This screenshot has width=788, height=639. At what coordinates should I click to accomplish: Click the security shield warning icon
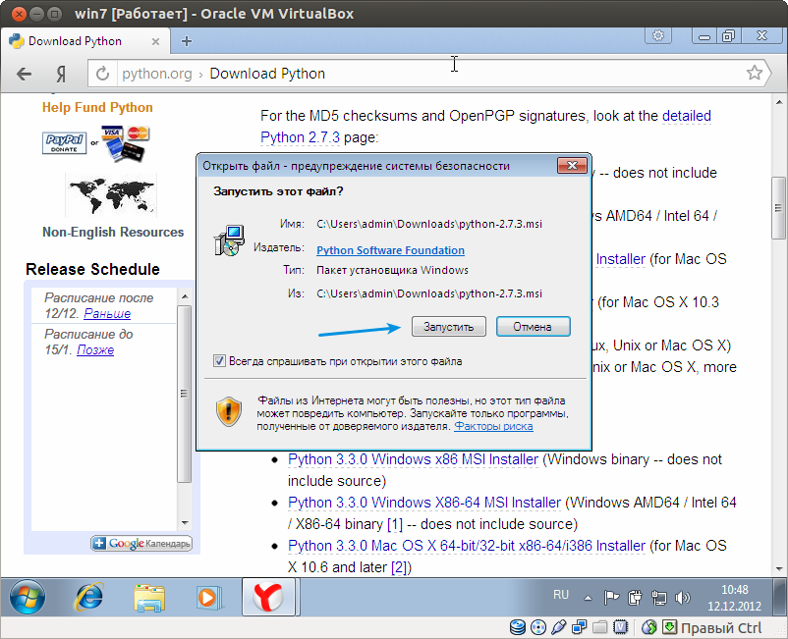point(229,411)
